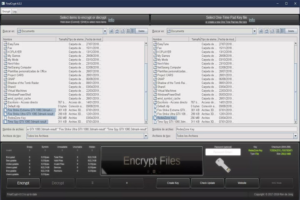
Task: Switch left pane to details view
Action: [x=133, y=31]
